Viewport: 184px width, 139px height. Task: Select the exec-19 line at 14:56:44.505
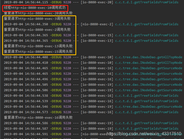click(x=93, y=85)
